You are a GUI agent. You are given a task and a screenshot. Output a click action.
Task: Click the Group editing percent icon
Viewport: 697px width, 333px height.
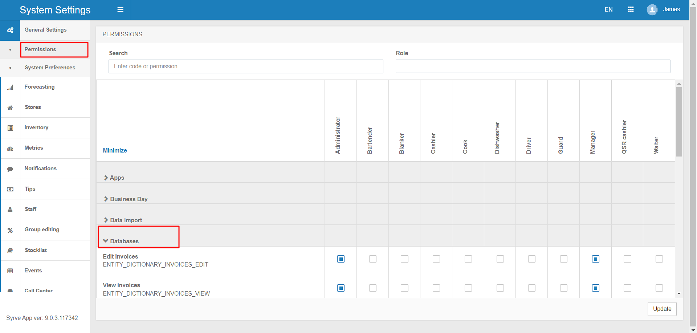pyautogui.click(x=10, y=230)
